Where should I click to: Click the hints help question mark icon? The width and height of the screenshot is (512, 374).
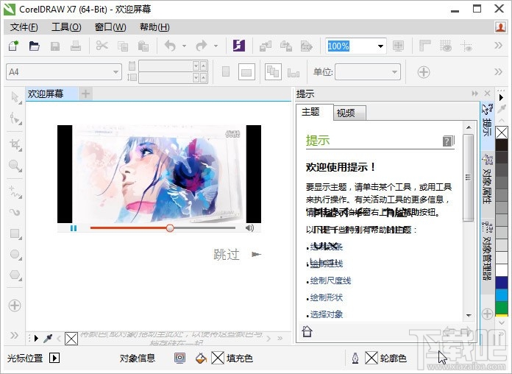[x=448, y=141]
